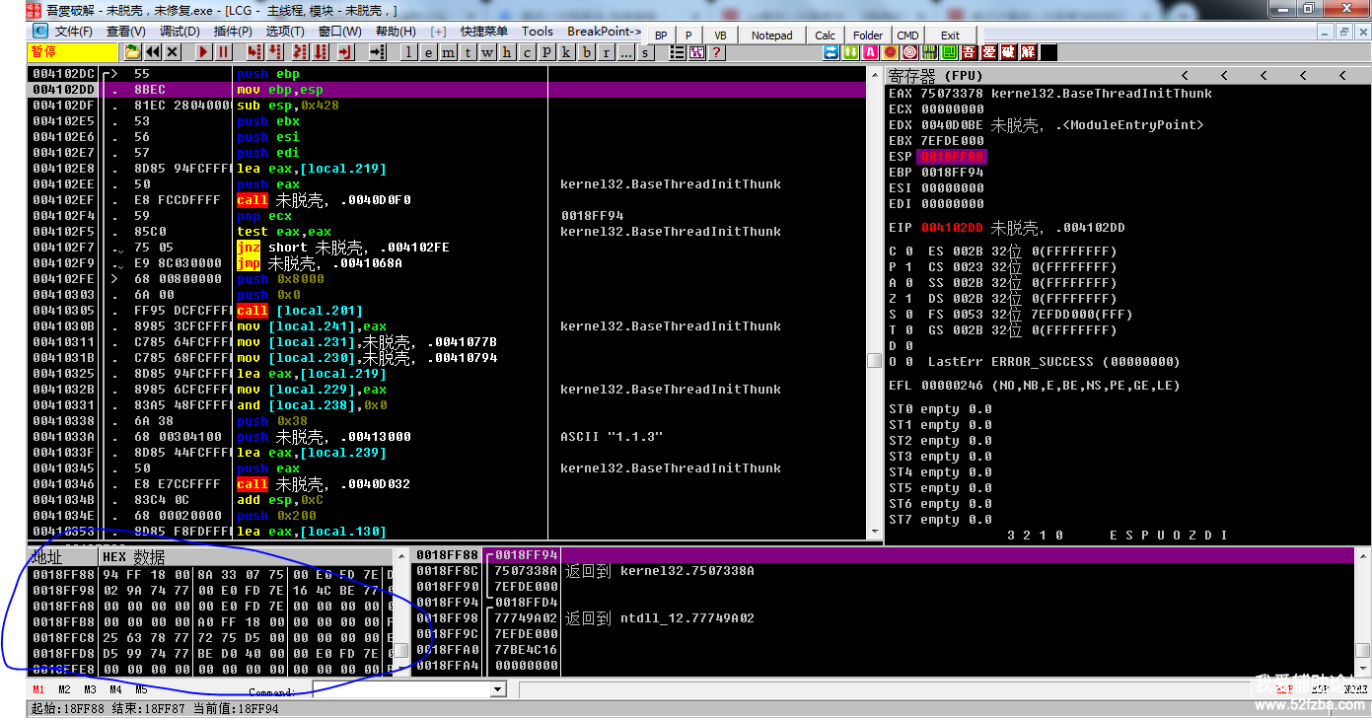
Task: Open the Log window with 'l' button
Action: click(408, 52)
